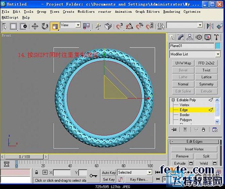Viewport: 225px width, 189px height.
Task: Click Make Unique icon below the stack
Action: point(196,129)
